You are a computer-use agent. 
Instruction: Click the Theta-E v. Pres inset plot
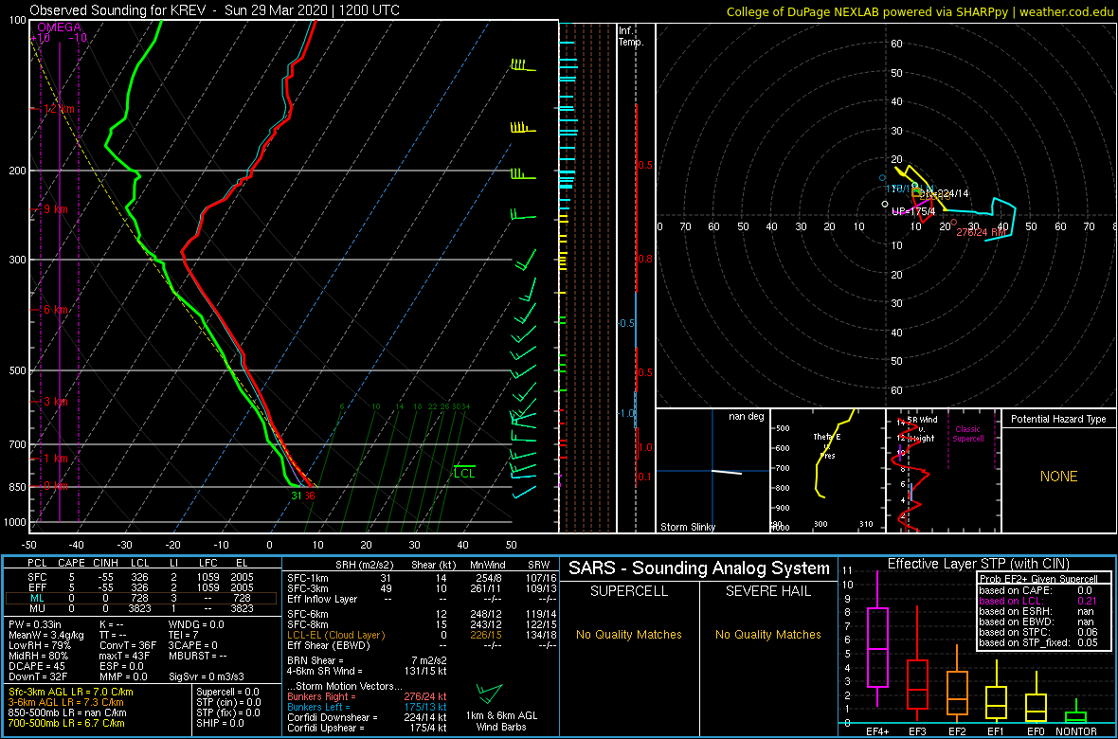tap(827, 471)
